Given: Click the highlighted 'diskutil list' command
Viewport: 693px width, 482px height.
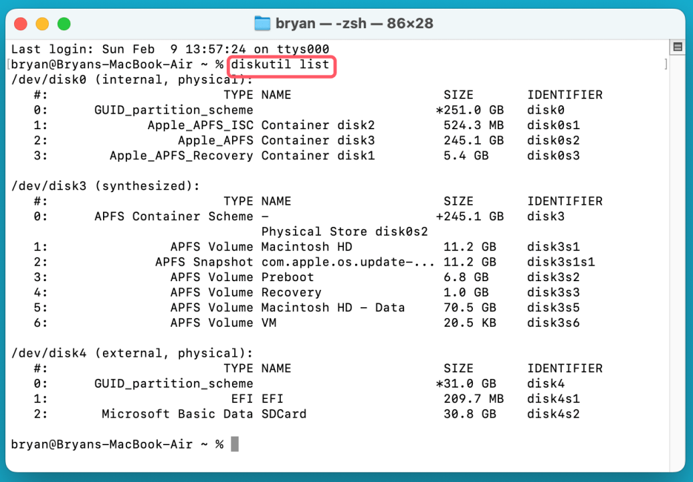Looking at the screenshot, I should click(280, 65).
